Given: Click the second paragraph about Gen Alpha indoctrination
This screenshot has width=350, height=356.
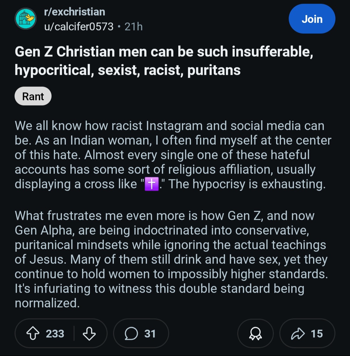Looking at the screenshot, I should (x=171, y=259).
